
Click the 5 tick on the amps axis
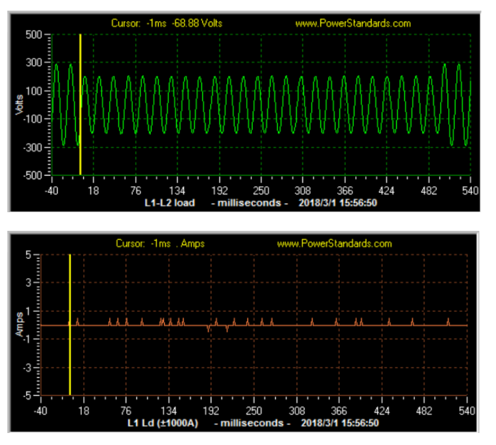point(29,255)
